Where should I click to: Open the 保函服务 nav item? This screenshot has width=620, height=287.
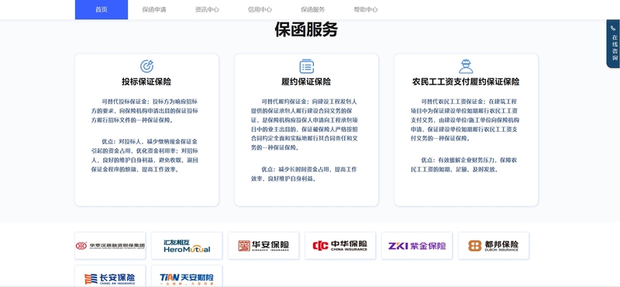click(313, 9)
